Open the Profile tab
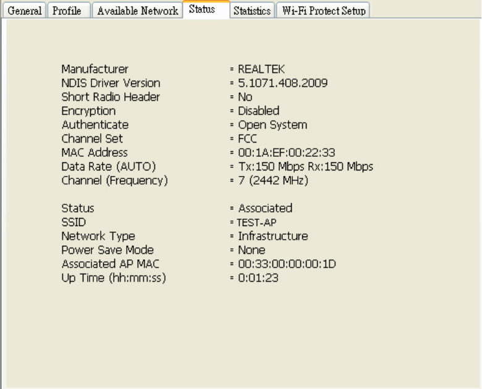 point(67,11)
